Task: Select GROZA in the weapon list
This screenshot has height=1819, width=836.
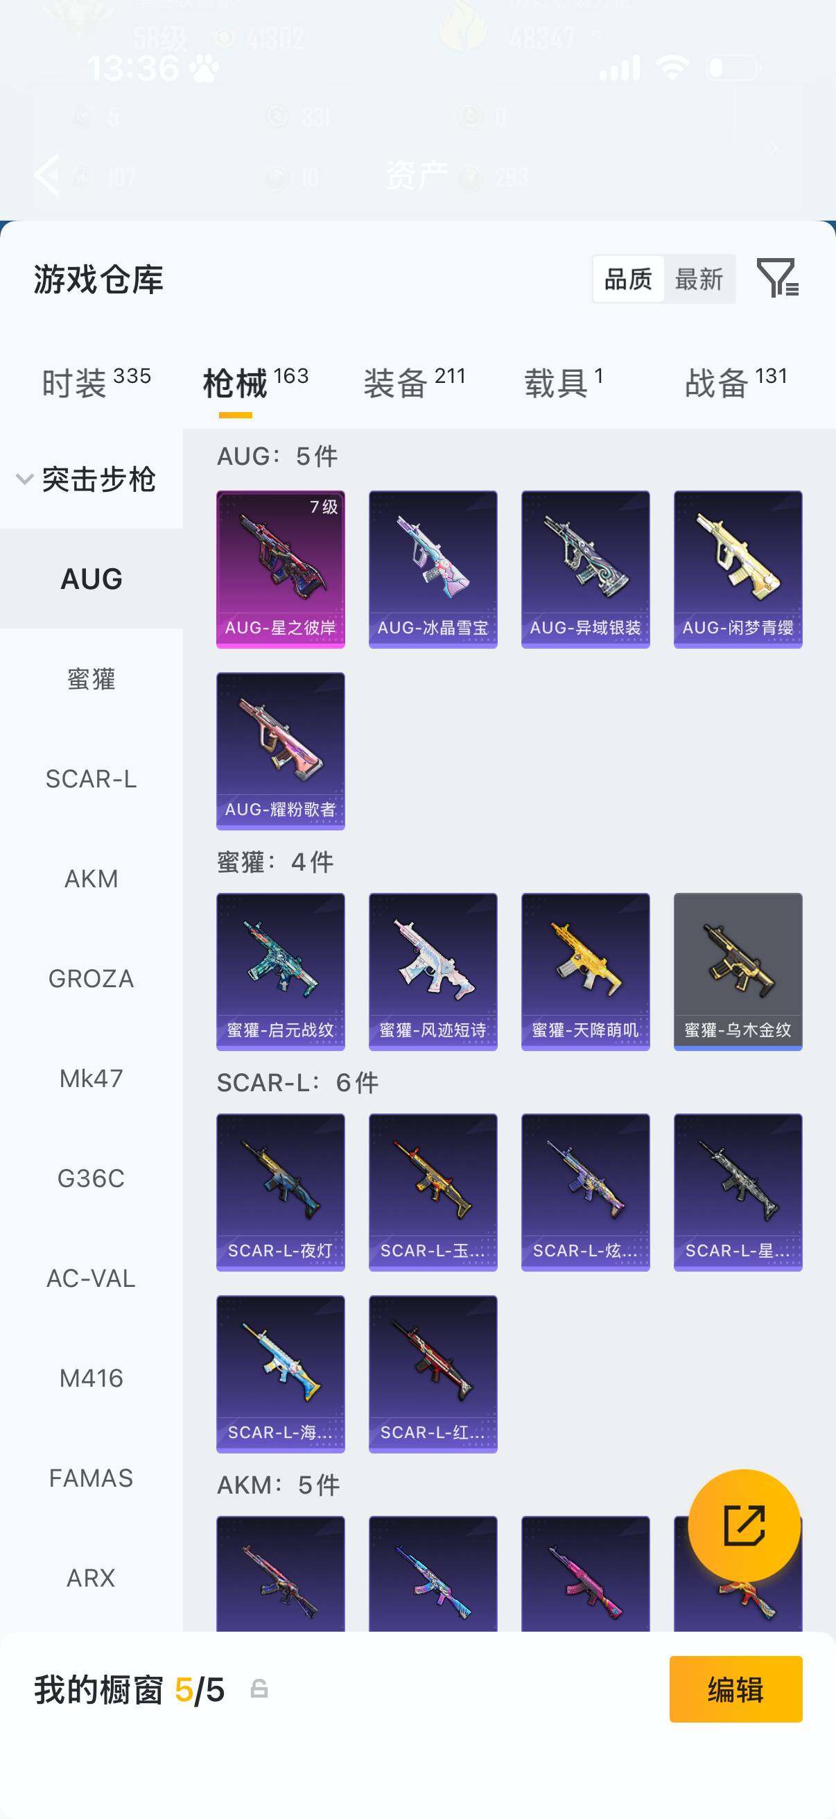Action: tap(91, 978)
